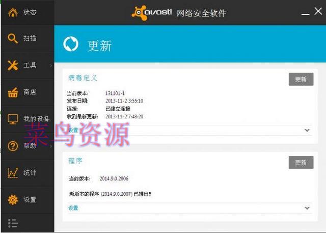Click the monitor icon for my devices
Screen dimensions: 326x233
point(13,119)
